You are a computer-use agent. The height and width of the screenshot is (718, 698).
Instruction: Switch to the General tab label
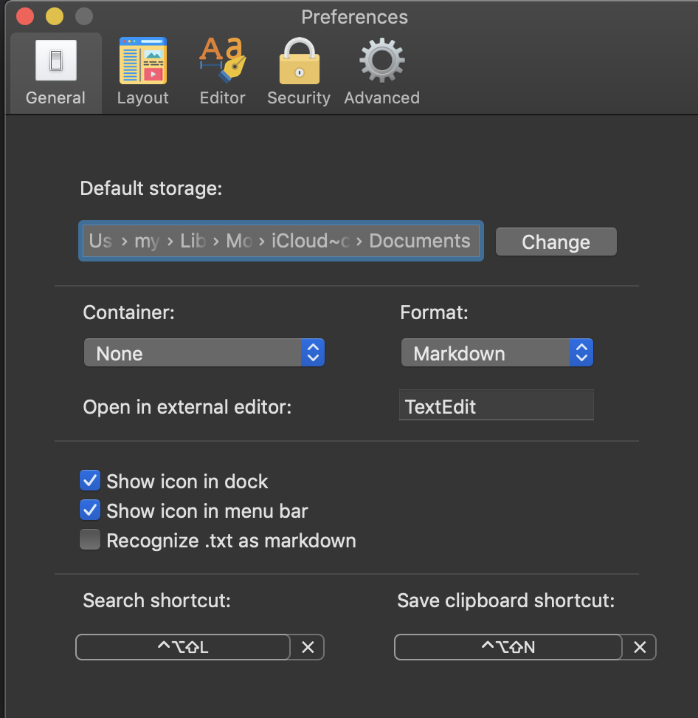pyautogui.click(x=55, y=98)
